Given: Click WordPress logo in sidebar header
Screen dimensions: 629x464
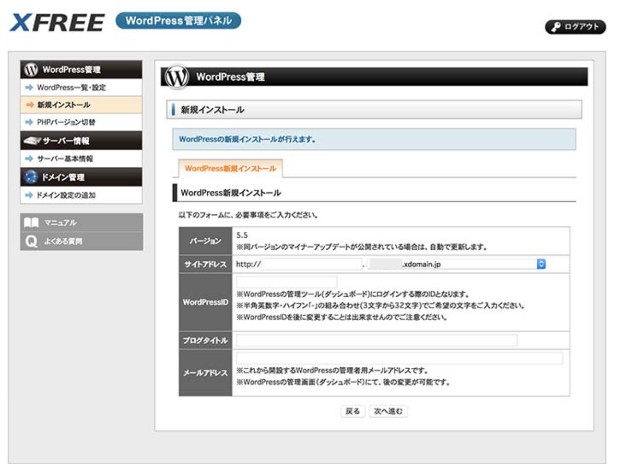Looking at the screenshot, I should pyautogui.click(x=31, y=70).
